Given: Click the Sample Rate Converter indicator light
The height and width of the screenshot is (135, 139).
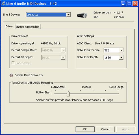Looking at the screenshot, I should click(x=11, y=75).
